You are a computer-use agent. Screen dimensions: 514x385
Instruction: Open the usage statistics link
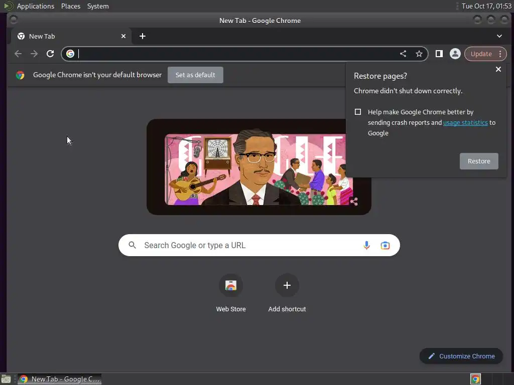click(x=465, y=122)
